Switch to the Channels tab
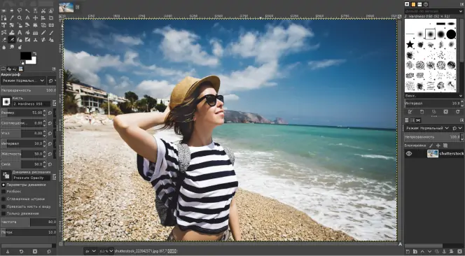Image resolution: width=465 pixels, height=256 pixels. (x=412, y=120)
